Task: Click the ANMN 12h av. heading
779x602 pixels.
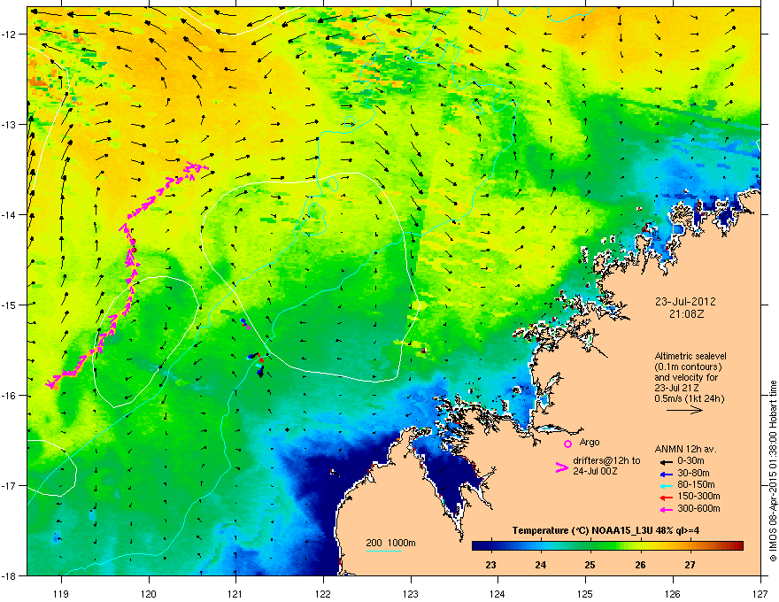Action: 685,449
